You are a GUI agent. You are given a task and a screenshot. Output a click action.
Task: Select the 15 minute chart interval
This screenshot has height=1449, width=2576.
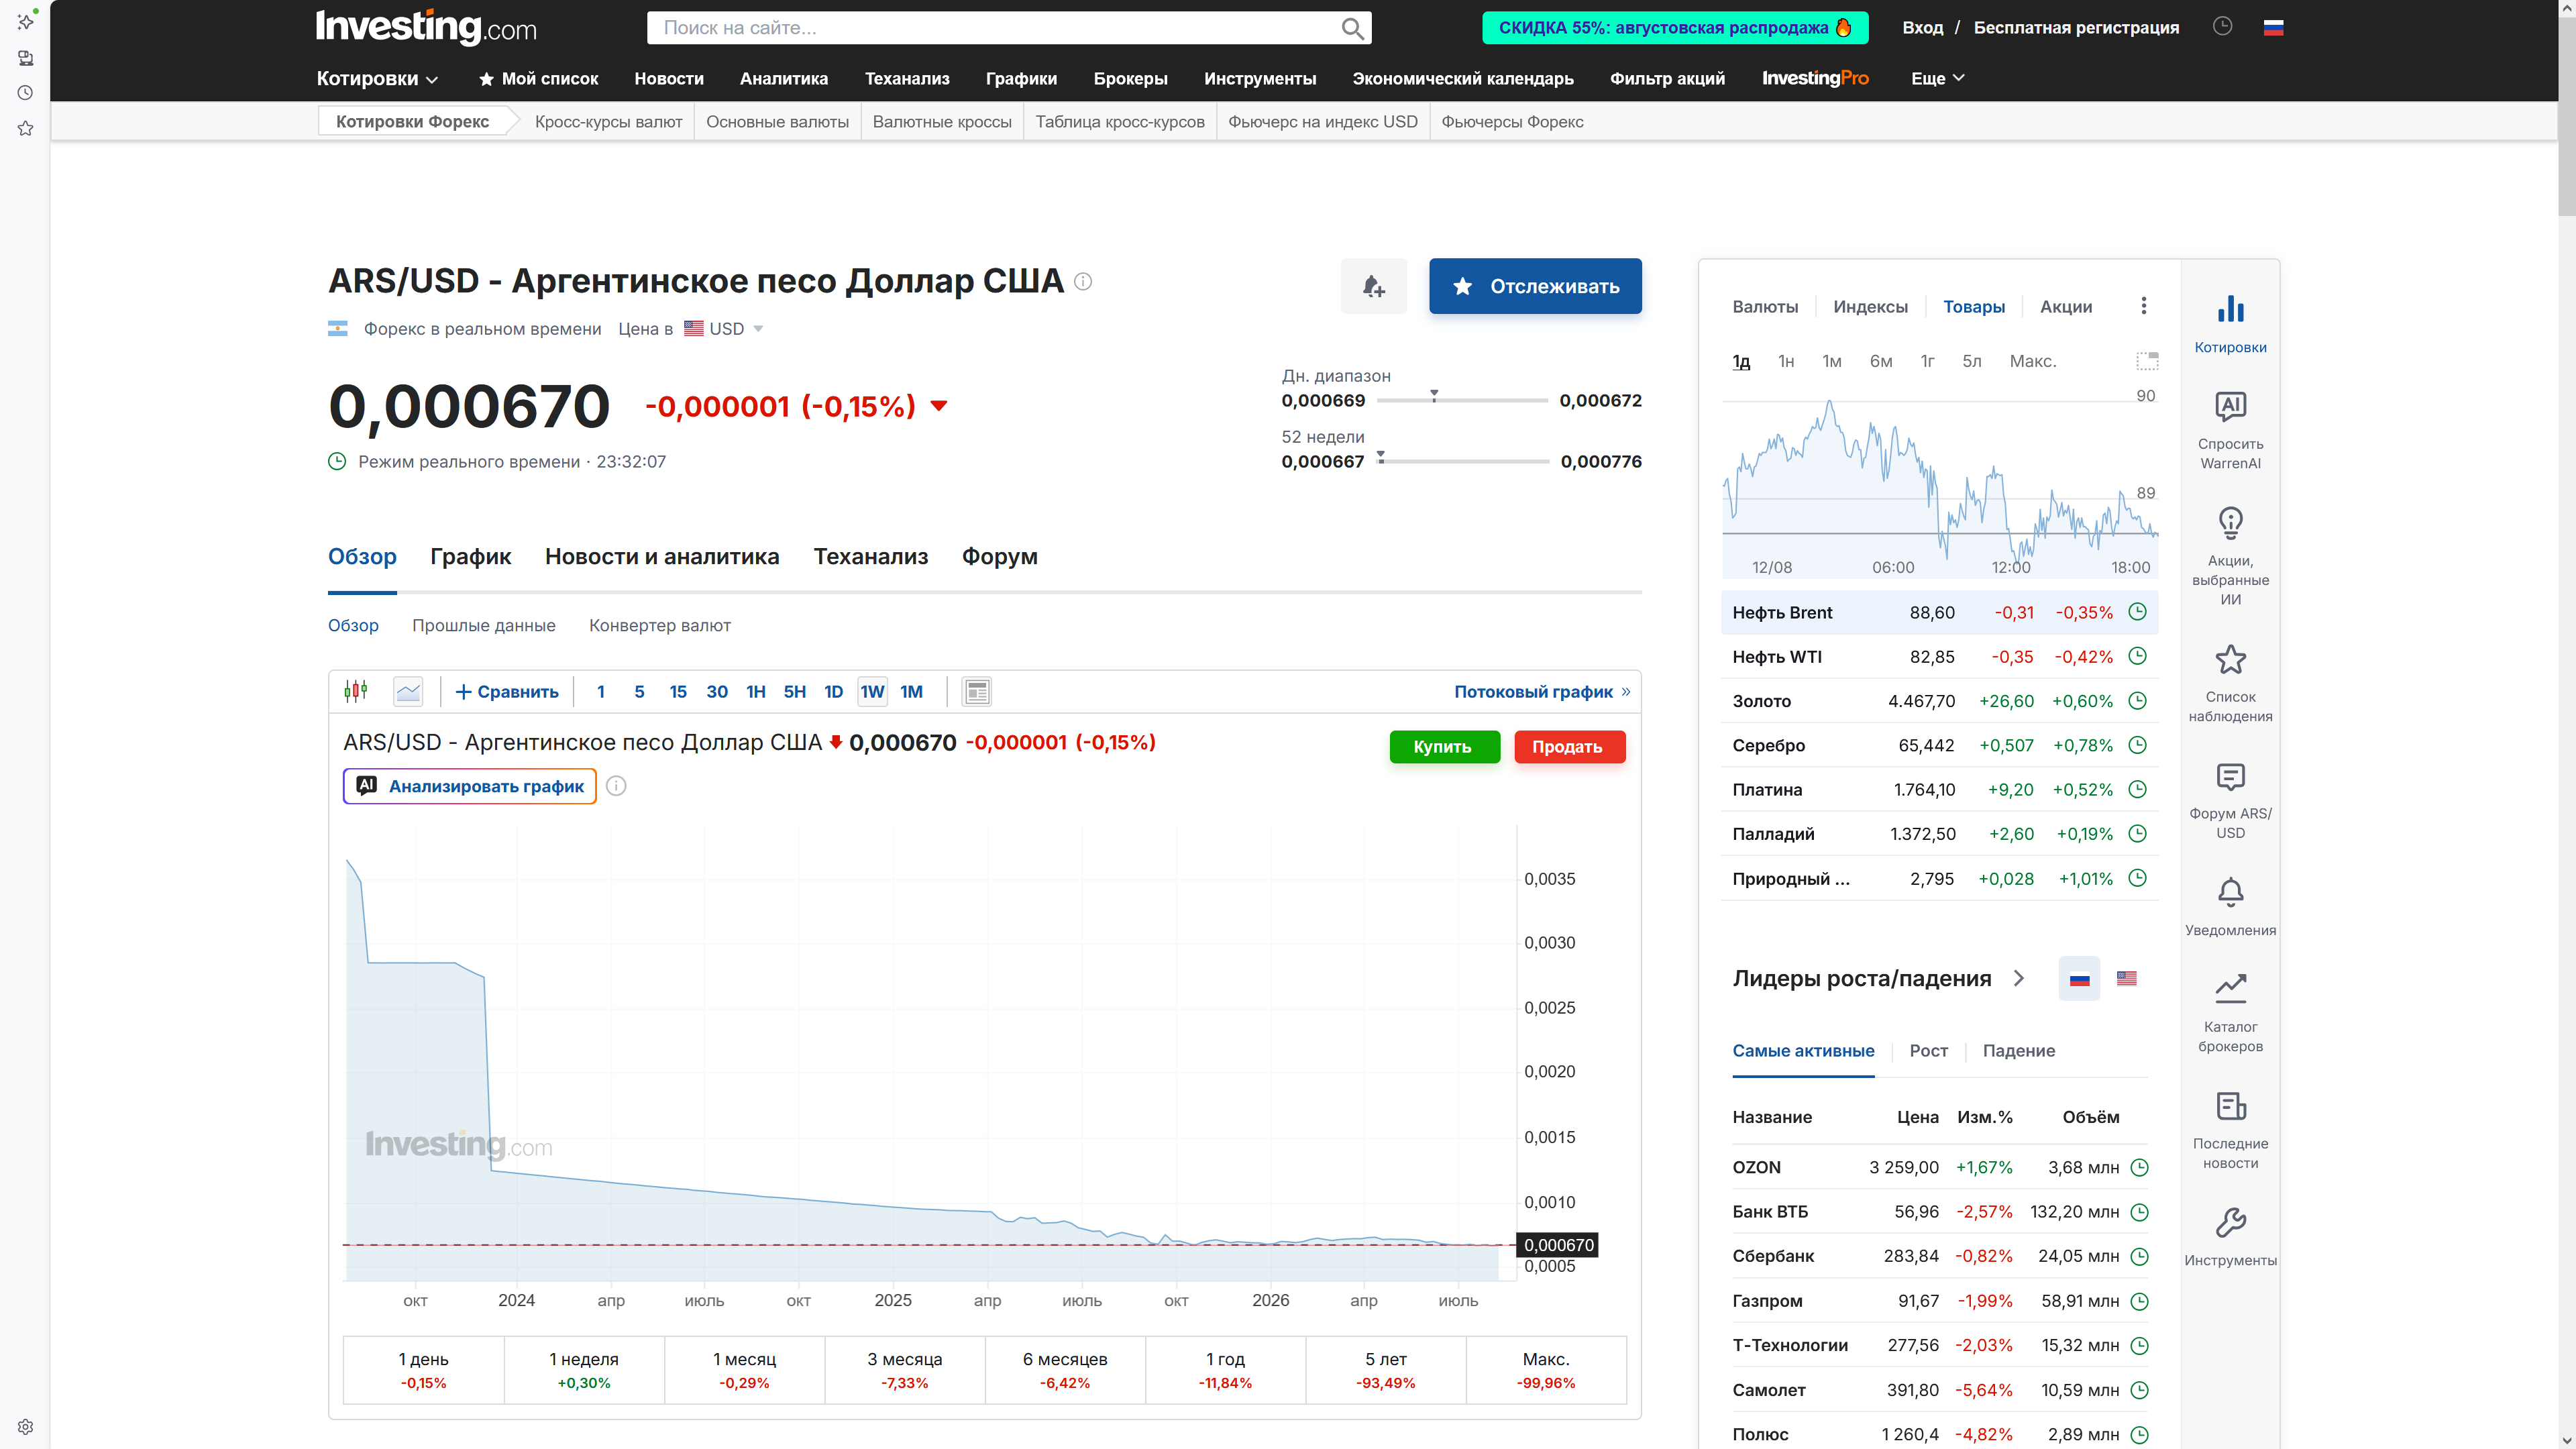tap(677, 691)
